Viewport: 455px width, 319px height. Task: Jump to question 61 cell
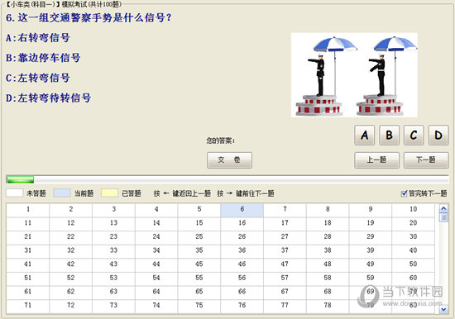[x=28, y=292]
